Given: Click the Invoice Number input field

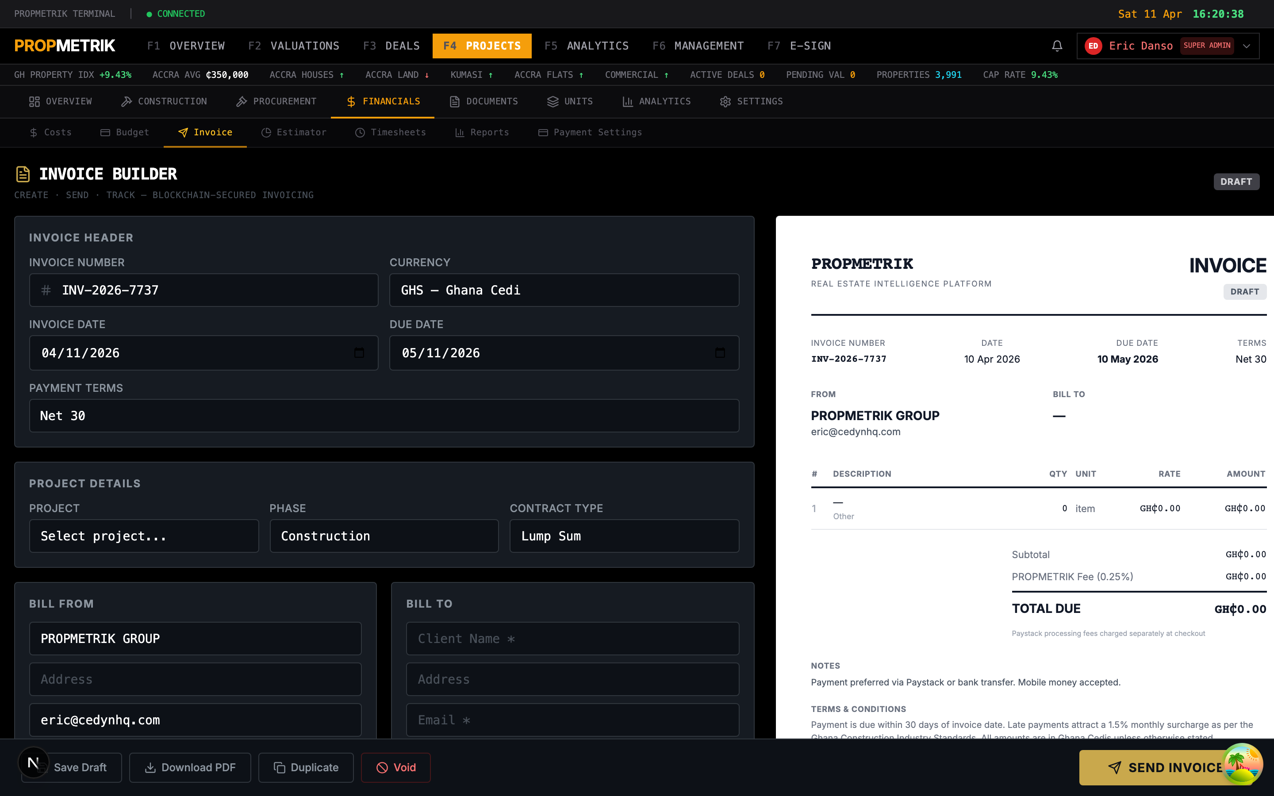Looking at the screenshot, I should 204,290.
